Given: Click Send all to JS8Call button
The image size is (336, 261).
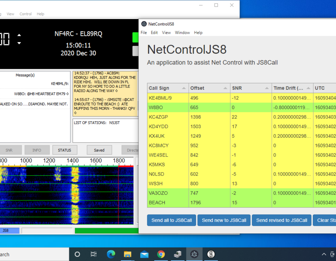Looking at the screenshot, I should (171, 220).
